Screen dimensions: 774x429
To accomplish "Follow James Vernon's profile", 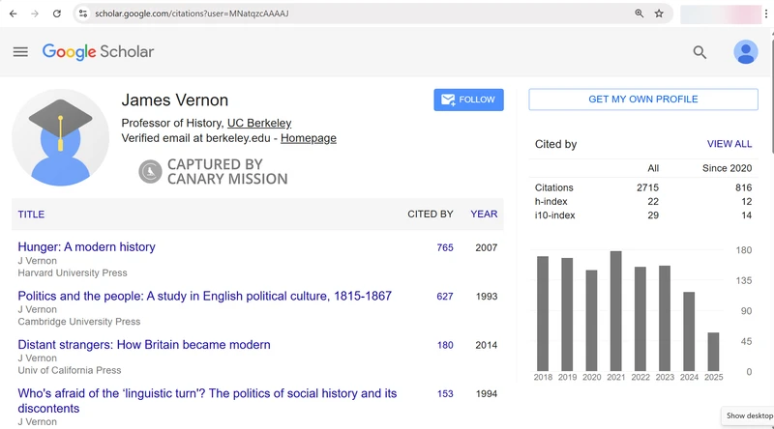I will coord(468,100).
